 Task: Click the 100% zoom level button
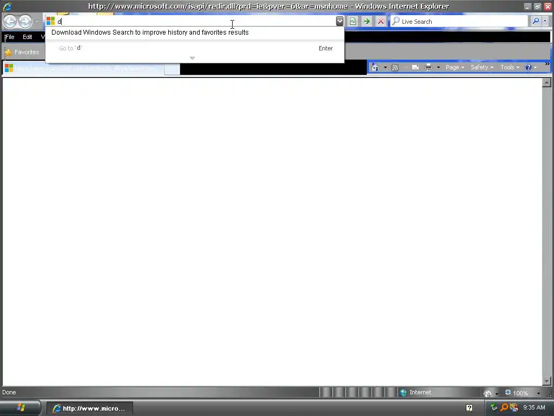point(517,393)
